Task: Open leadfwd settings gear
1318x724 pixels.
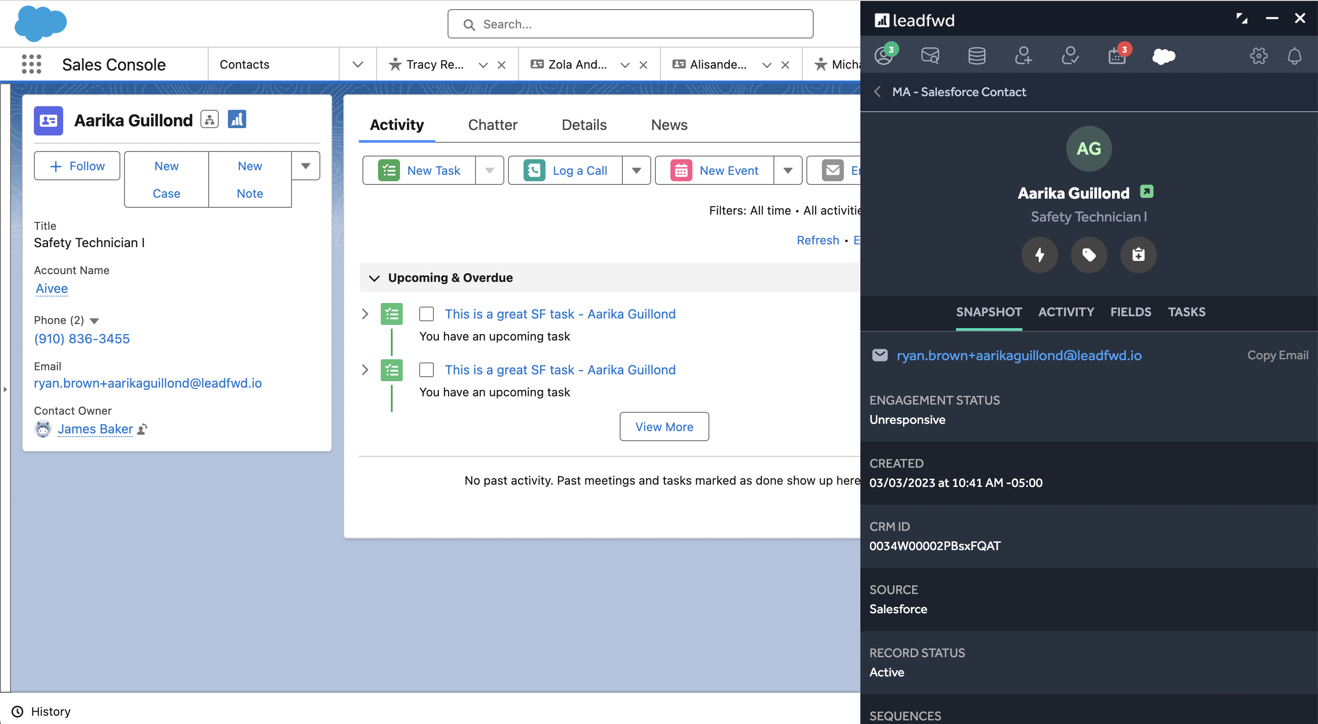Action: point(1259,55)
